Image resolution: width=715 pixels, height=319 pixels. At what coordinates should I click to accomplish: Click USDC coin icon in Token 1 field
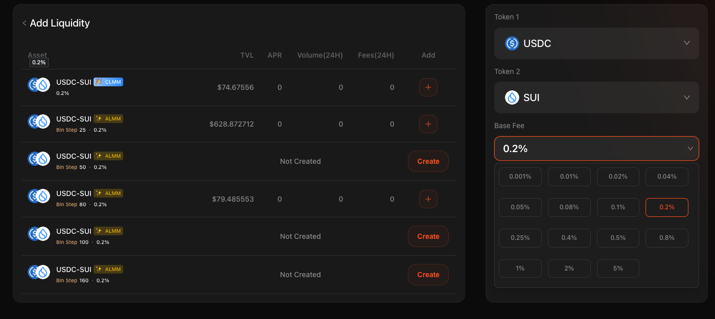point(512,43)
